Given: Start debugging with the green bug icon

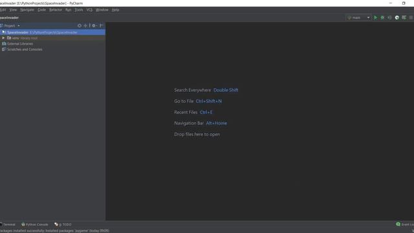Looking at the screenshot, I should (382, 17).
